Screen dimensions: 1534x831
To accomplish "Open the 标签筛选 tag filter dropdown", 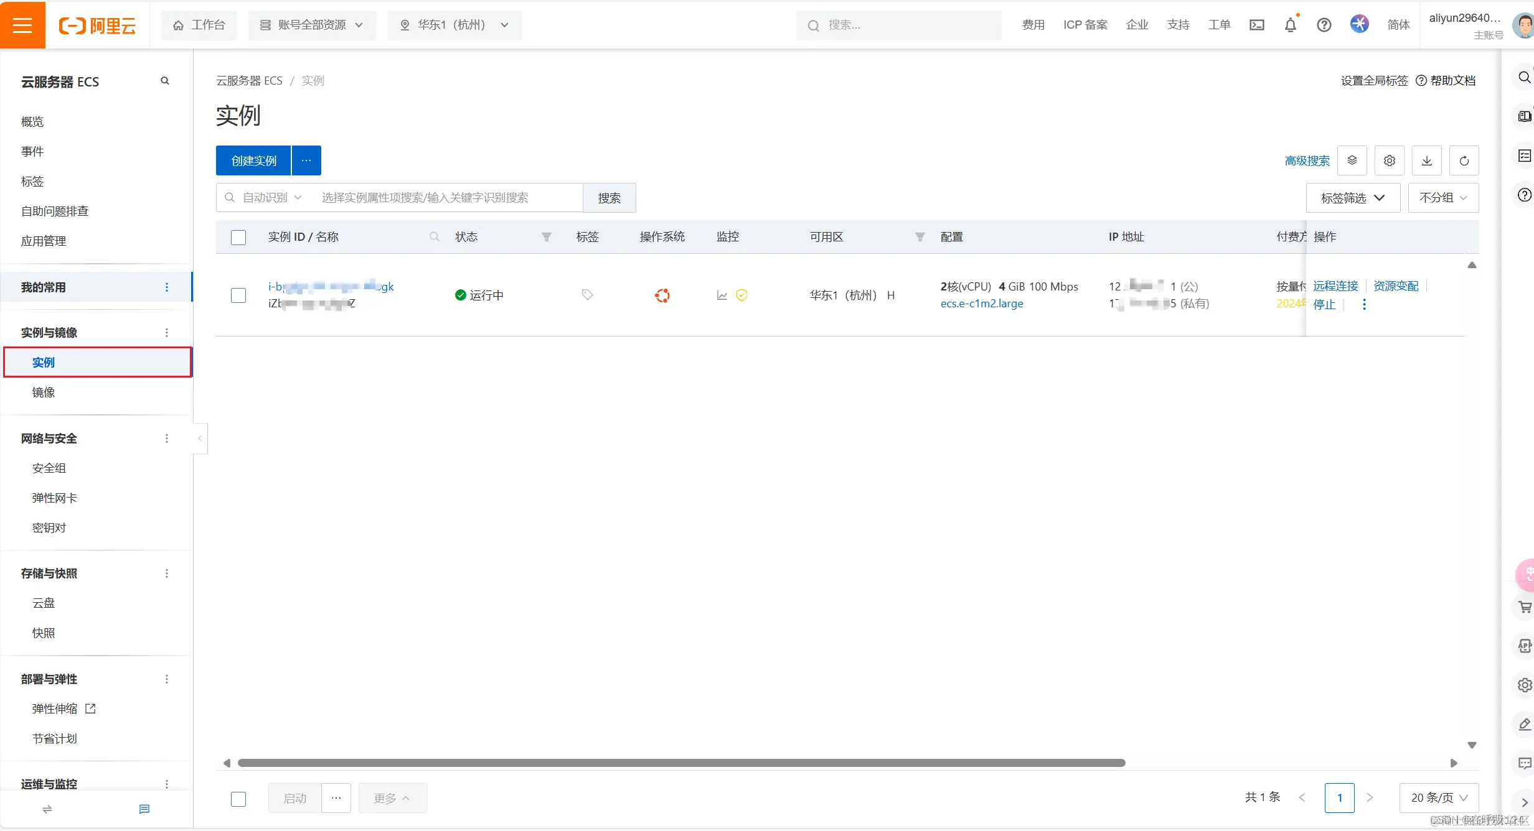I will click(1352, 198).
